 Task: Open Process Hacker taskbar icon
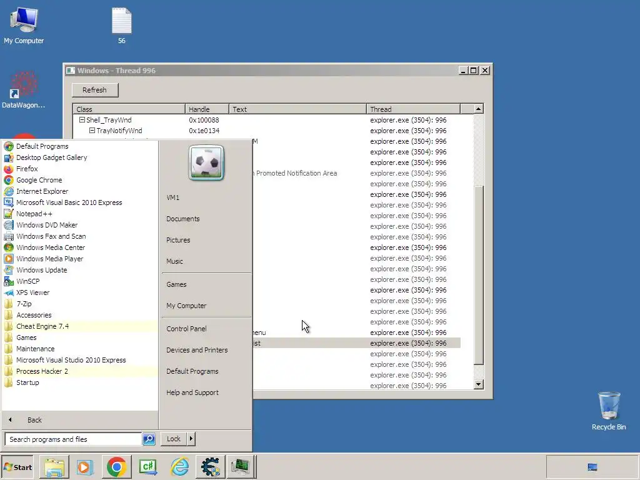click(x=241, y=467)
